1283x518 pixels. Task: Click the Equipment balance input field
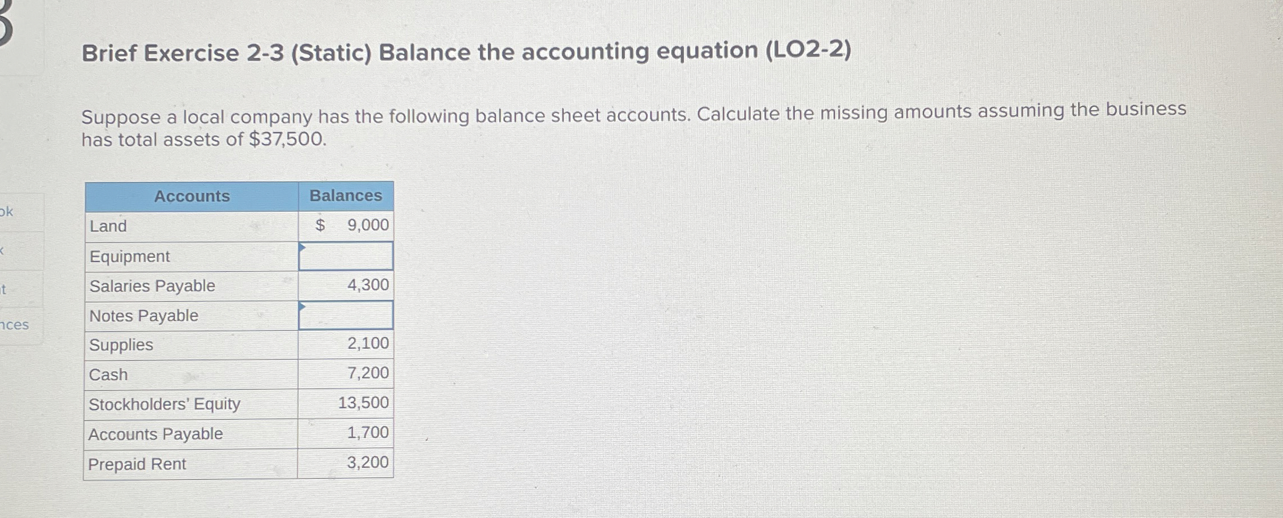coord(346,255)
